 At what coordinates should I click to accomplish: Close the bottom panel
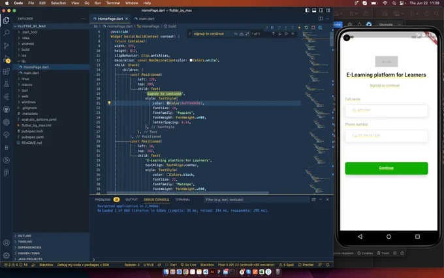[x=327, y=200]
